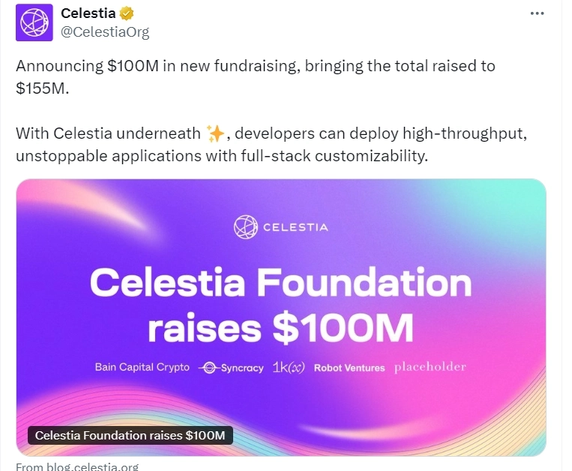The image size is (572, 471).
Task: Click the Syncracy logo in the banner
Action: coord(232,367)
